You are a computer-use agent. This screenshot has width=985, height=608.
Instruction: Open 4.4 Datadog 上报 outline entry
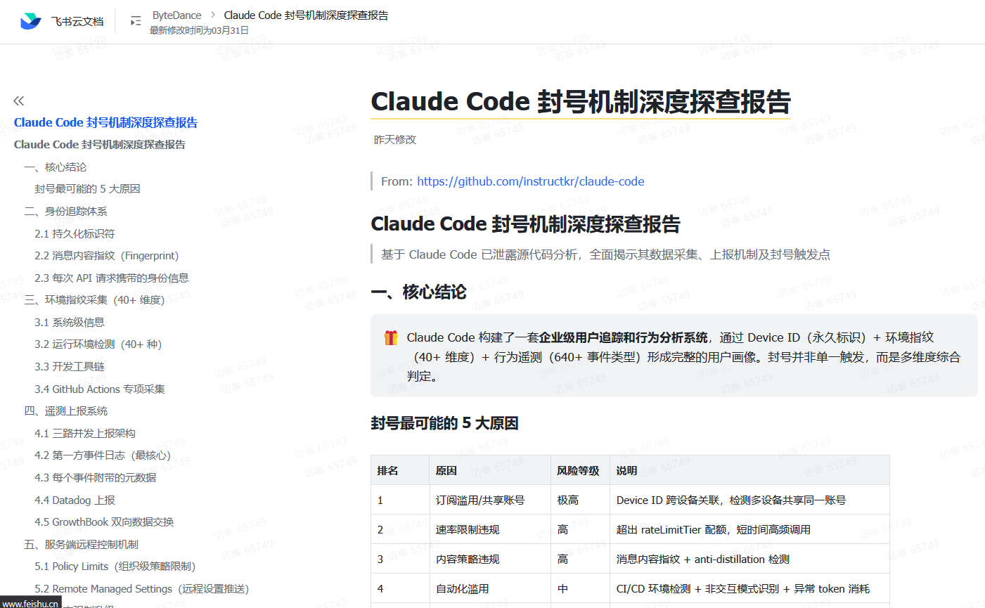[x=75, y=500]
